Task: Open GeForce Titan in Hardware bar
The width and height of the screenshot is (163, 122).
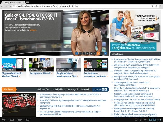Action: coord(44,90)
